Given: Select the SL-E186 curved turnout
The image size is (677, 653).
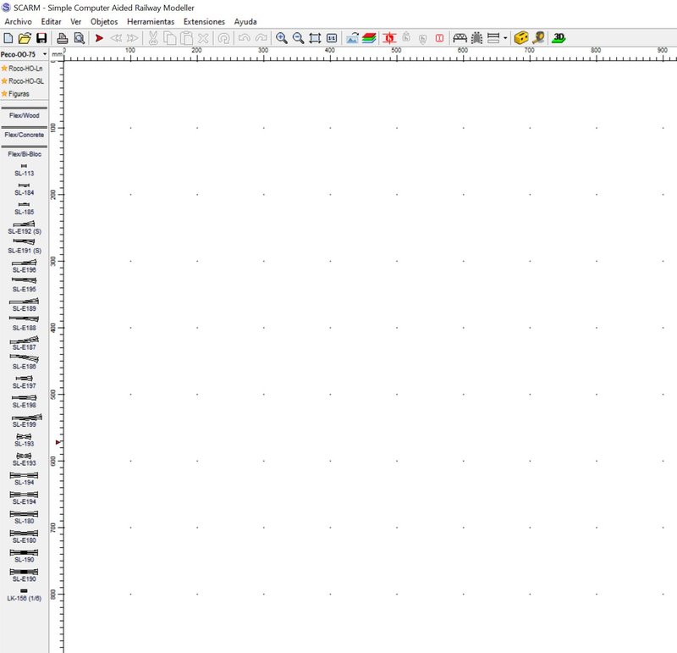Looking at the screenshot, I should coord(25,362).
